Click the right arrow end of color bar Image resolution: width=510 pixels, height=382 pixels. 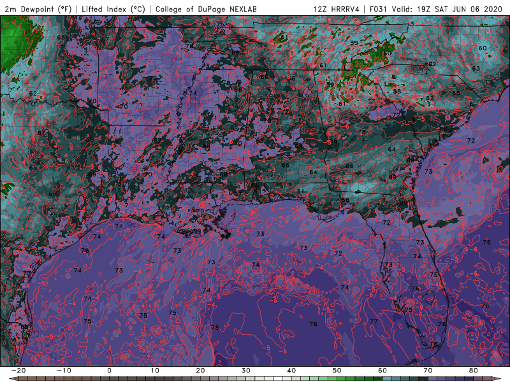tap(498, 379)
